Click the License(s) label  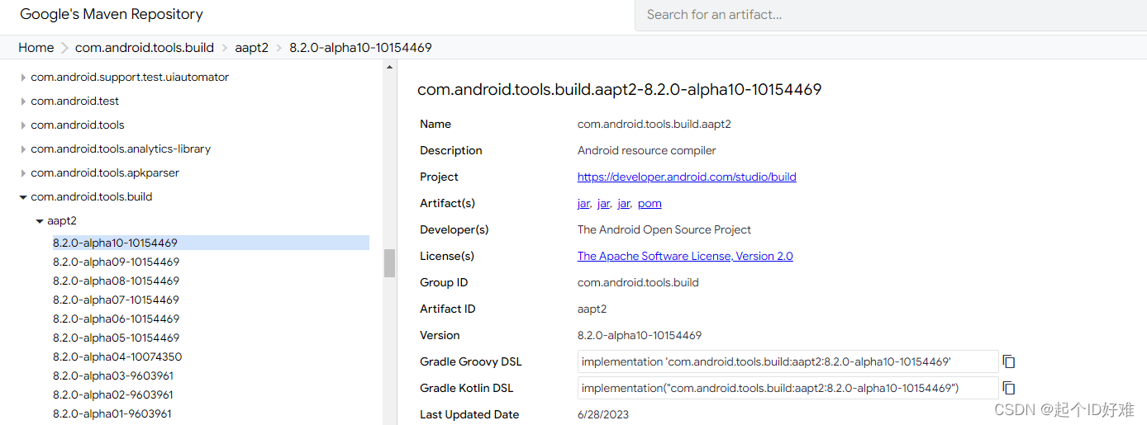tap(447, 256)
